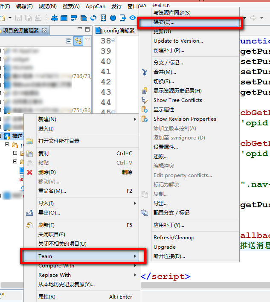Image resolution: width=270 pixels, height=302 pixels.
Task: Toggle Link with Editor in project explorer
Action: (x=78, y=41)
